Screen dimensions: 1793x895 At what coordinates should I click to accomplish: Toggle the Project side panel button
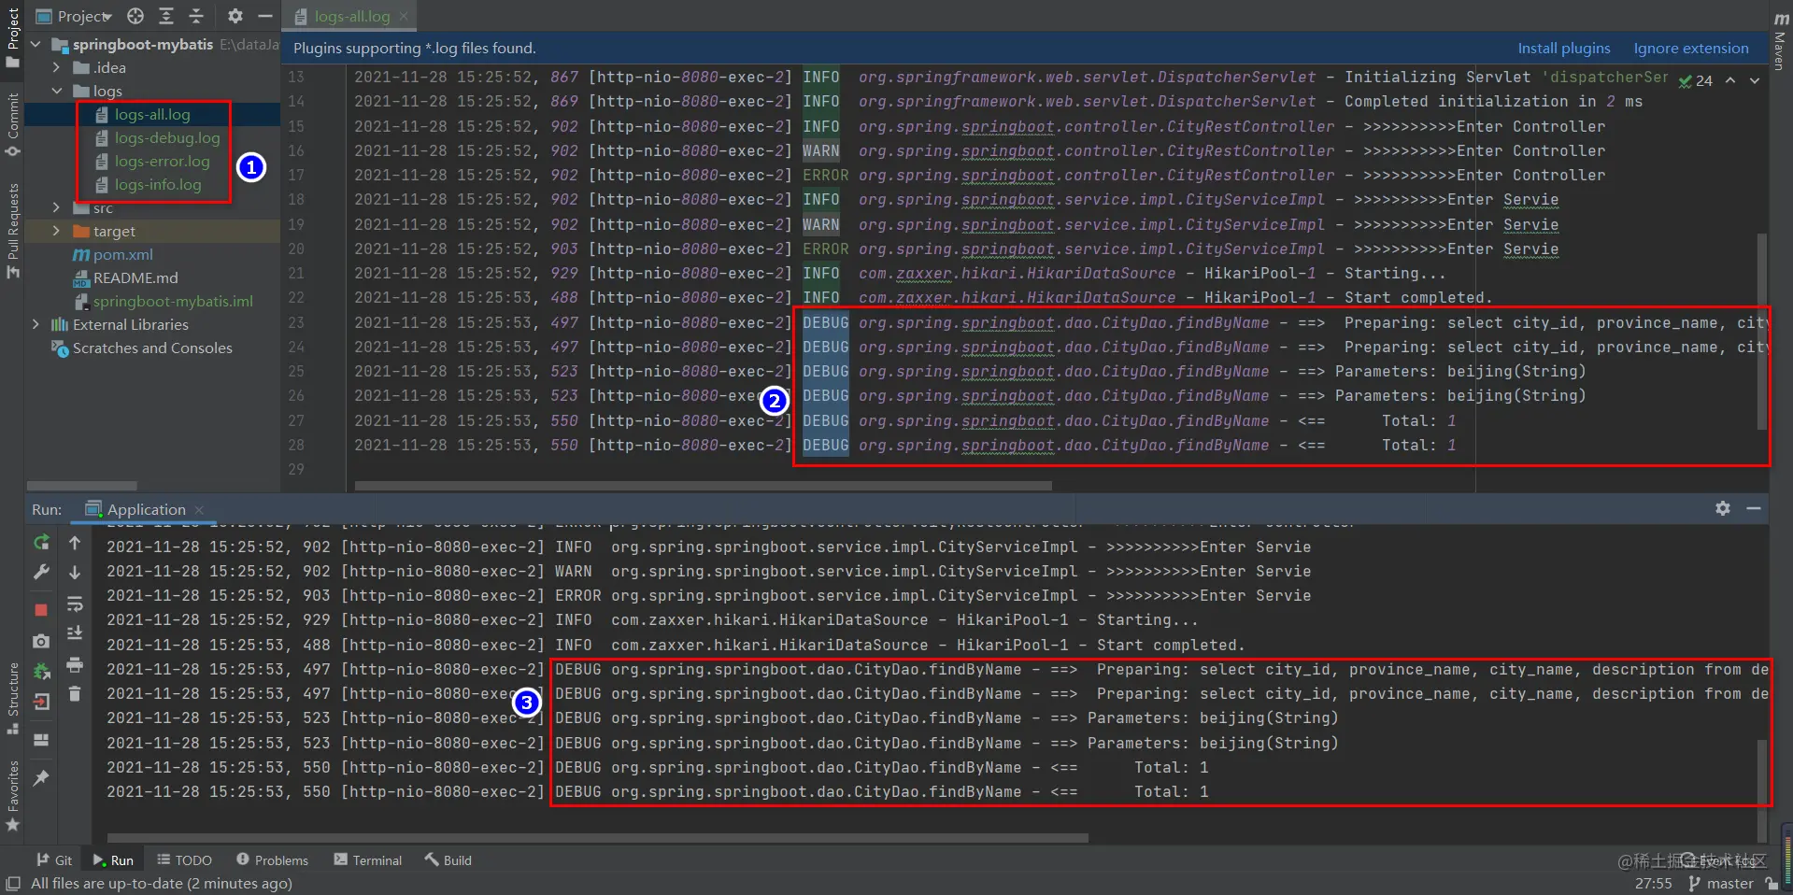click(x=13, y=37)
